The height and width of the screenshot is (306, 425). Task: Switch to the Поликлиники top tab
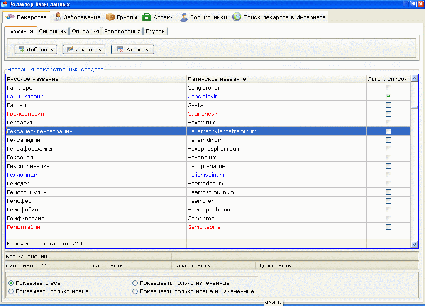pyautogui.click(x=204, y=17)
